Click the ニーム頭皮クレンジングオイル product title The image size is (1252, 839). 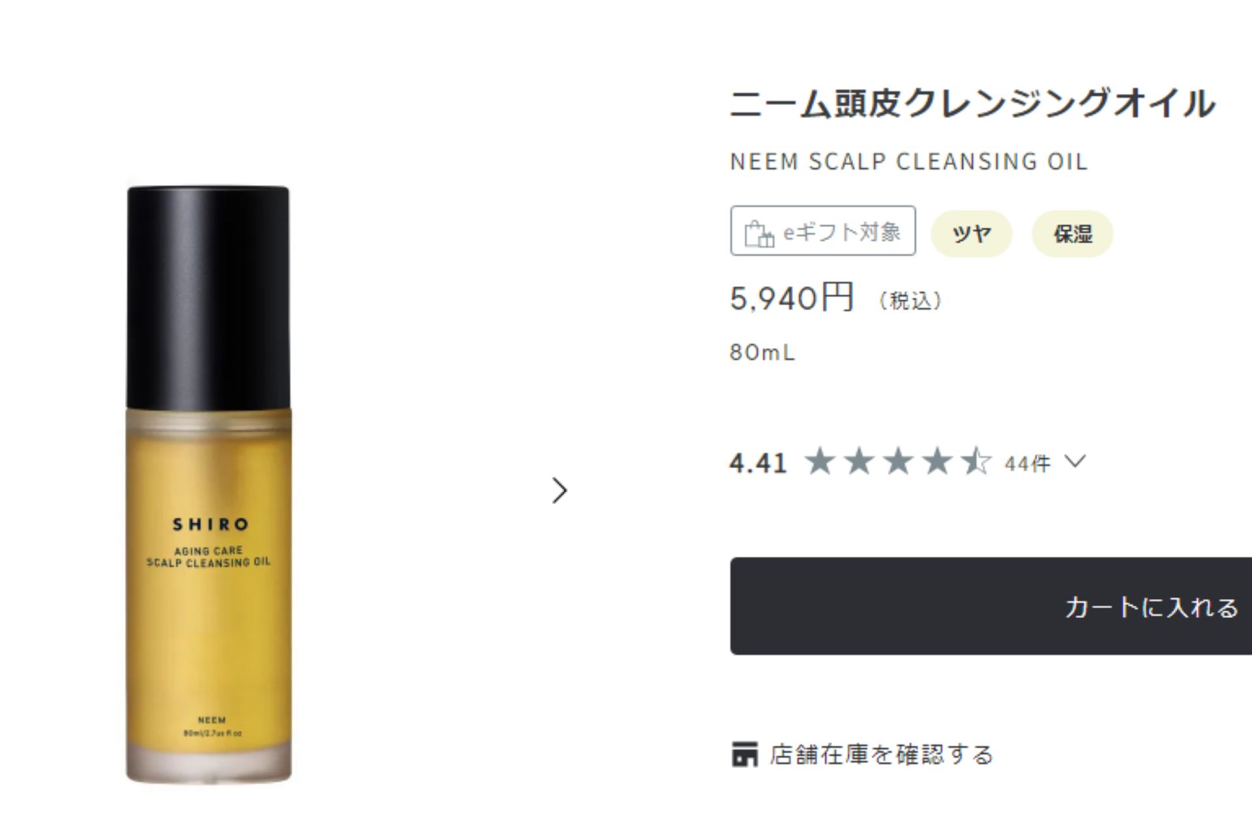coord(972,103)
